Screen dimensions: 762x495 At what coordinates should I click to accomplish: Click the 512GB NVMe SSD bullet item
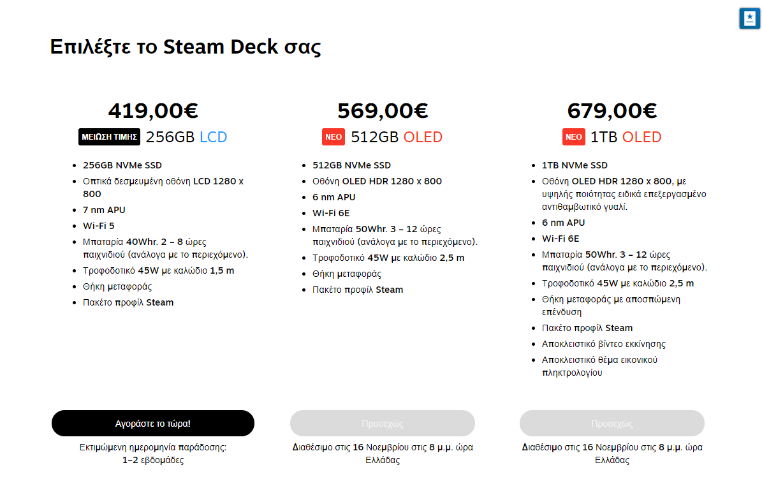(x=351, y=165)
